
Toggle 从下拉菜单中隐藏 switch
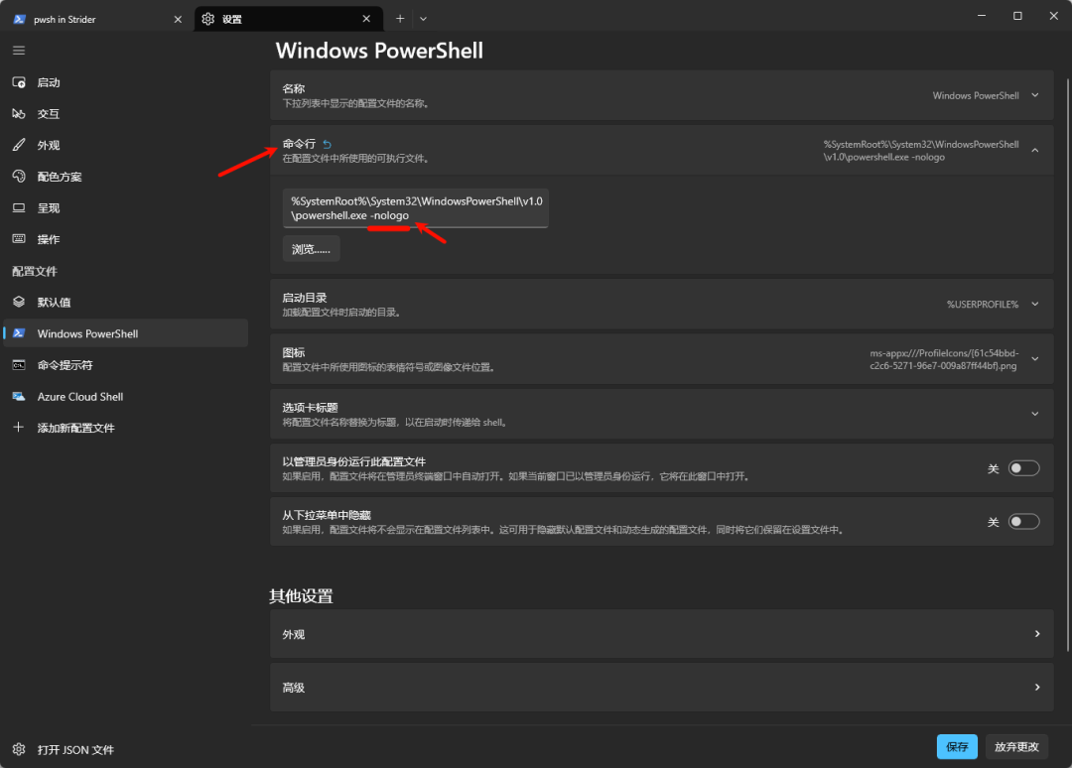click(1023, 522)
